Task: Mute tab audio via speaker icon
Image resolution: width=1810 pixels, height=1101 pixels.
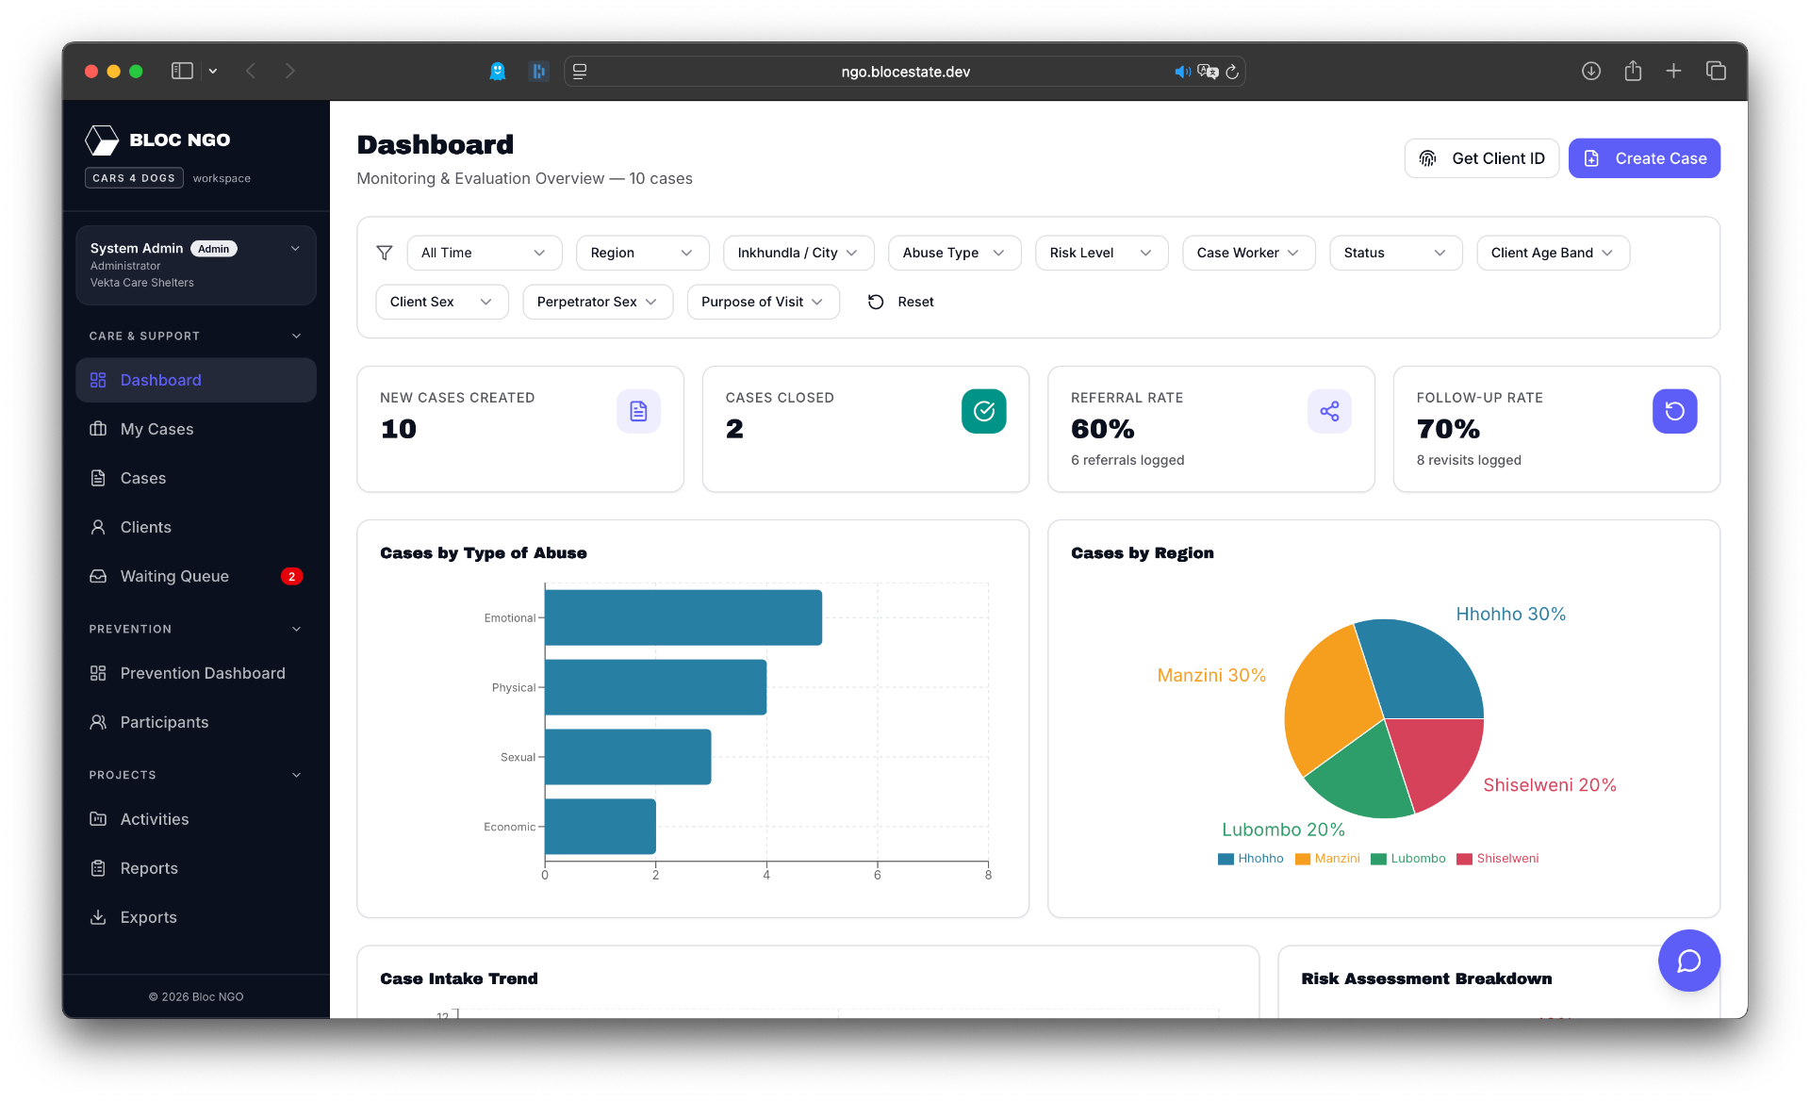Action: tap(1182, 72)
